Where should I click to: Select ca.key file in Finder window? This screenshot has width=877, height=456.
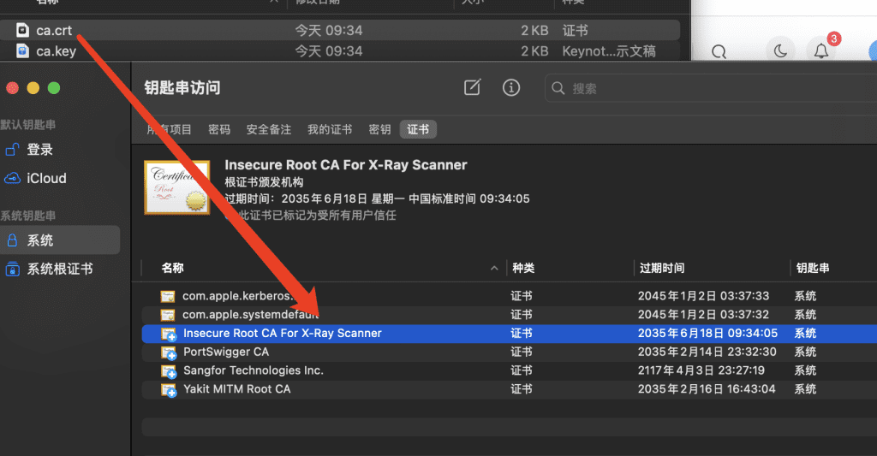pos(340,50)
